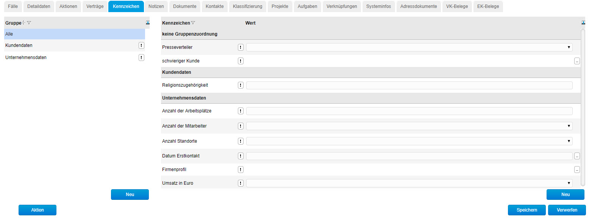Click the sort icon beside Gruppe header
This screenshot has height=218, width=589.
(24, 23)
